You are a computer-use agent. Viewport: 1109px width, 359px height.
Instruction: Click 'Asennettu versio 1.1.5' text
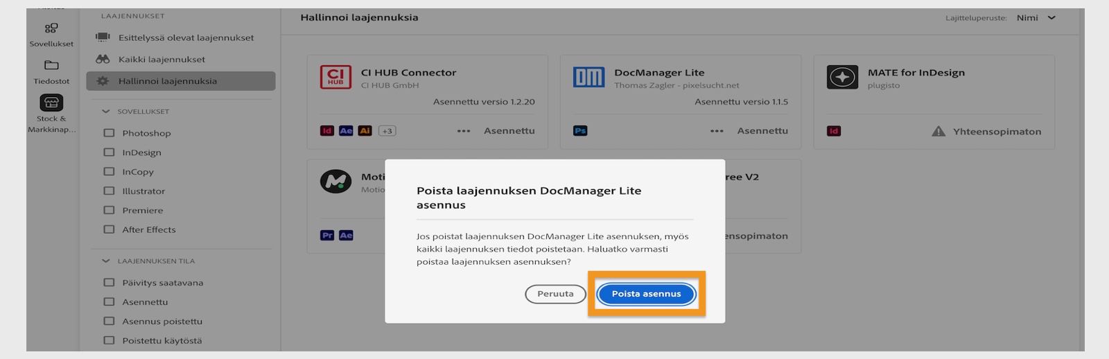[742, 102]
